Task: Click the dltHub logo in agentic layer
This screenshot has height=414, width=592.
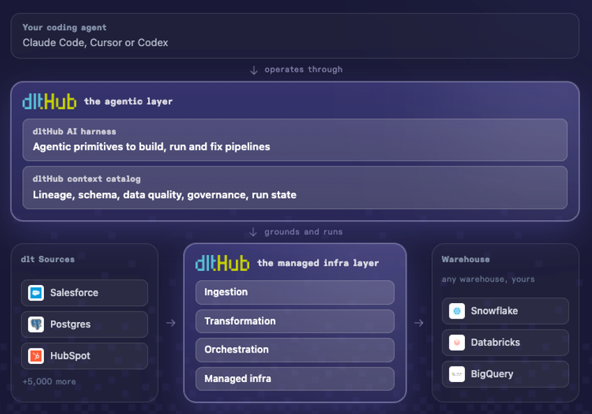Action: (50, 102)
